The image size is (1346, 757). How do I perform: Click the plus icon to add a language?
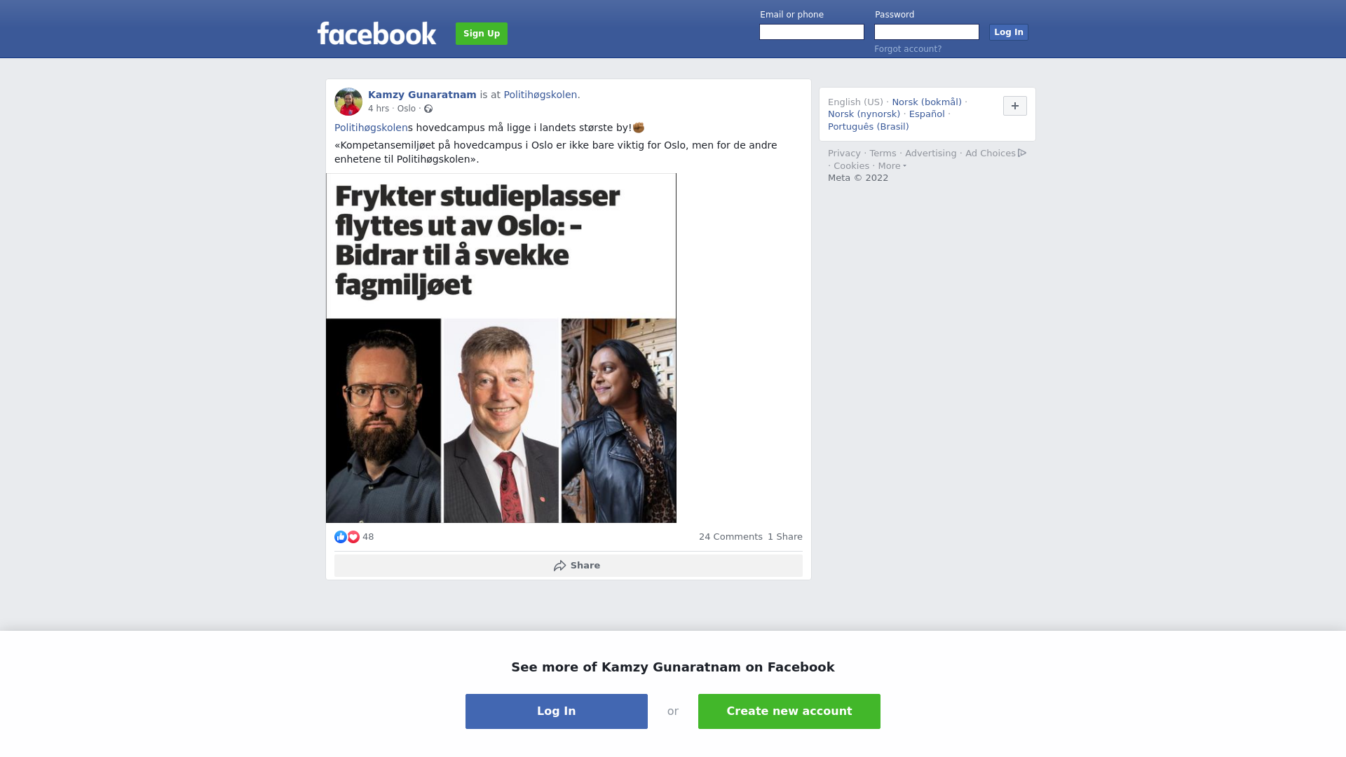coord(1015,106)
